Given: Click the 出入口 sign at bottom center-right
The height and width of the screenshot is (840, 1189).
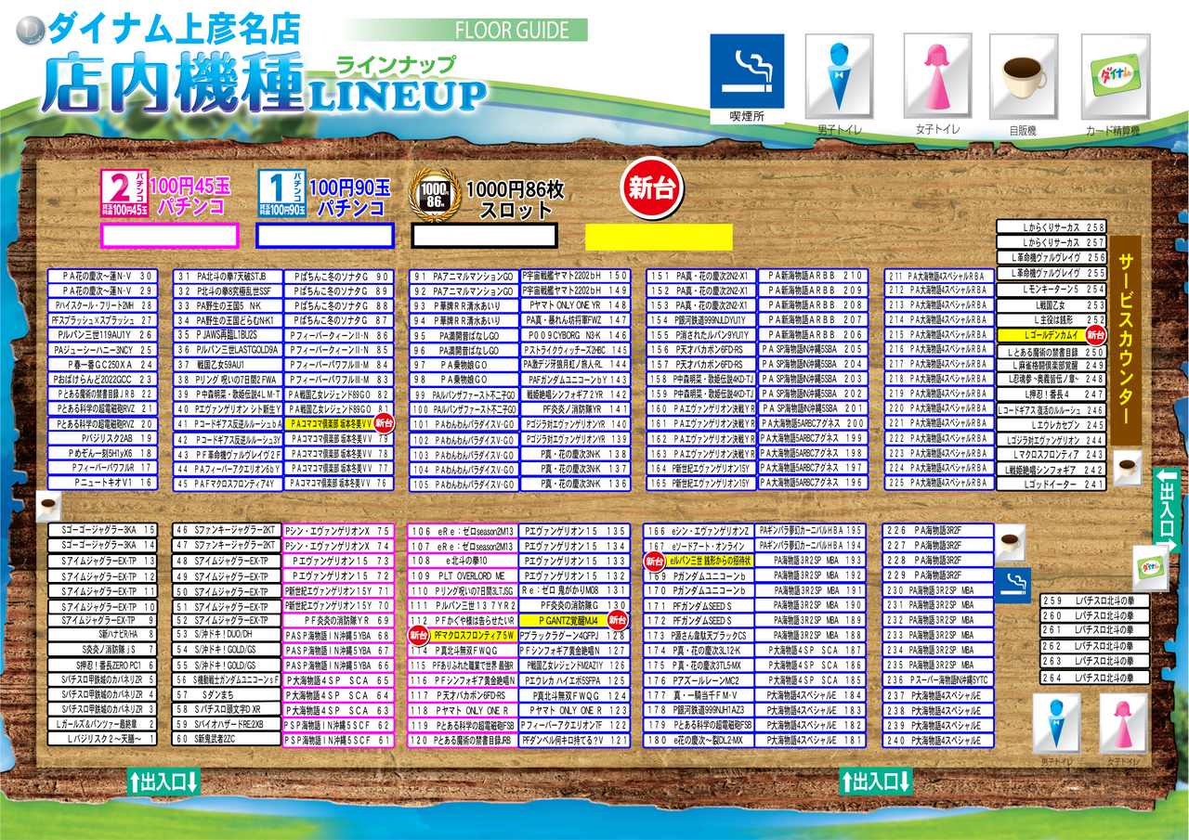Looking at the screenshot, I should coord(876,782).
